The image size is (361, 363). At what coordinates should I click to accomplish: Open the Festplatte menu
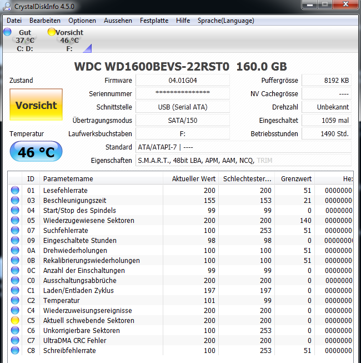point(154,21)
